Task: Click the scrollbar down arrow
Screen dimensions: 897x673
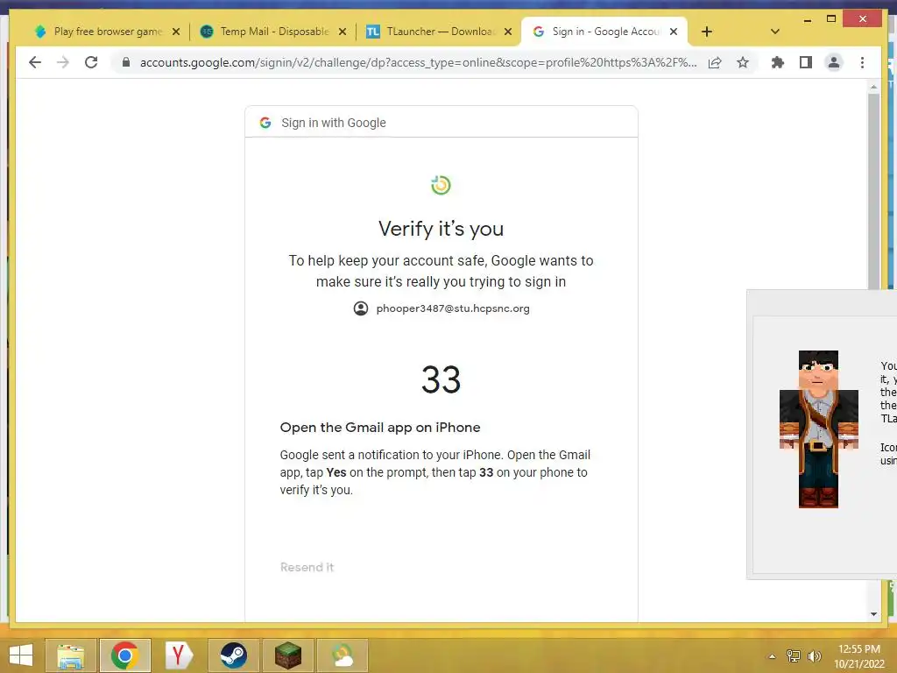Action: pyautogui.click(x=873, y=613)
